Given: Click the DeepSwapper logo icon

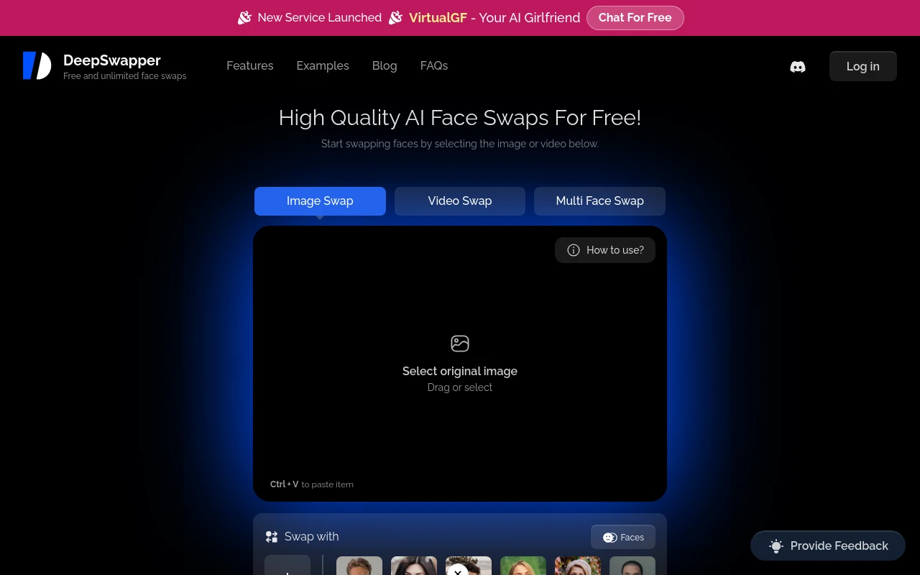Looking at the screenshot, I should (x=37, y=65).
